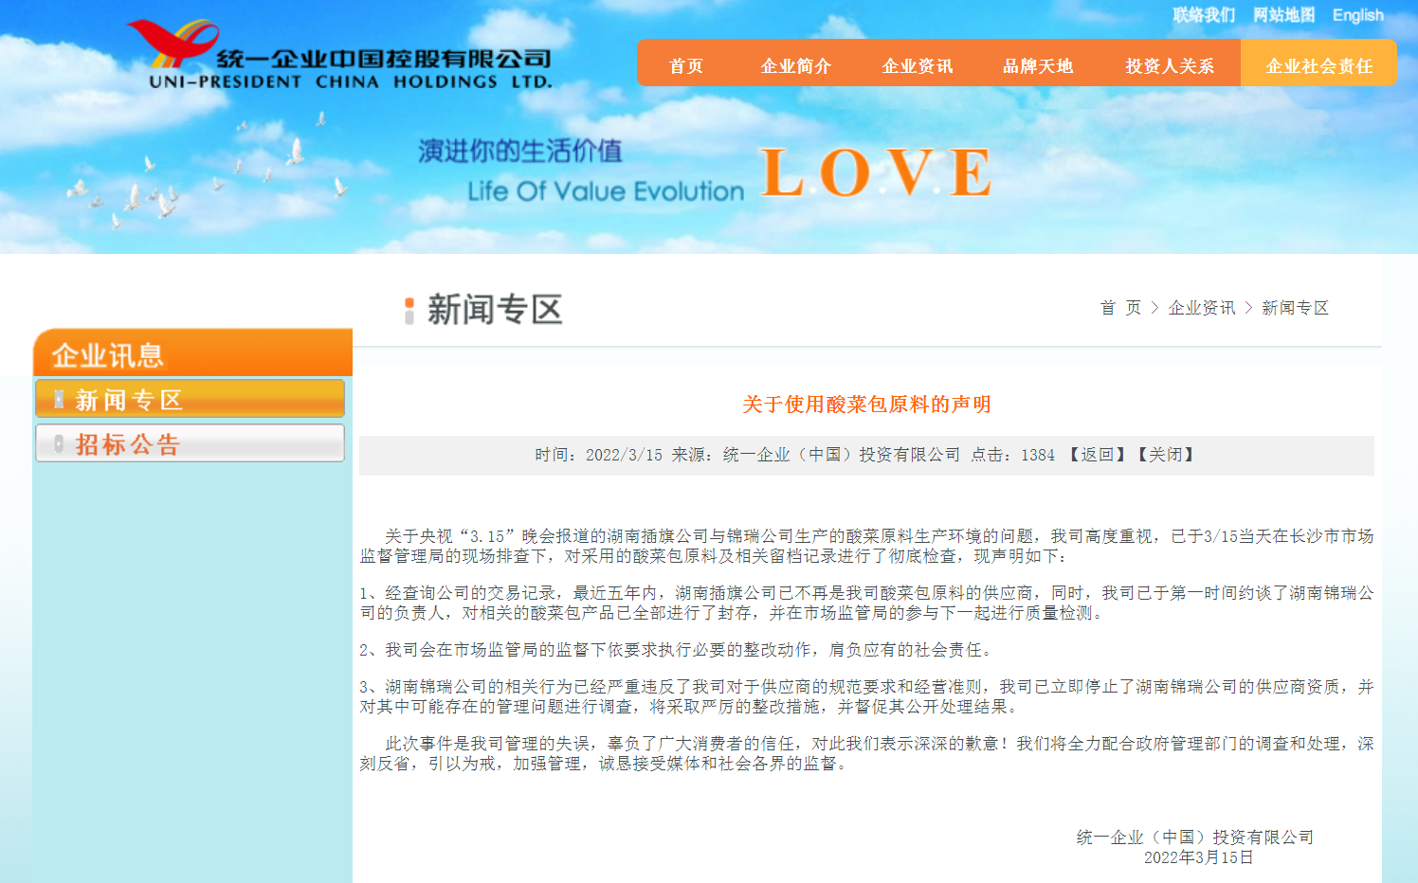Click the article title 关于使用酸菜包原料的声明

tap(866, 405)
